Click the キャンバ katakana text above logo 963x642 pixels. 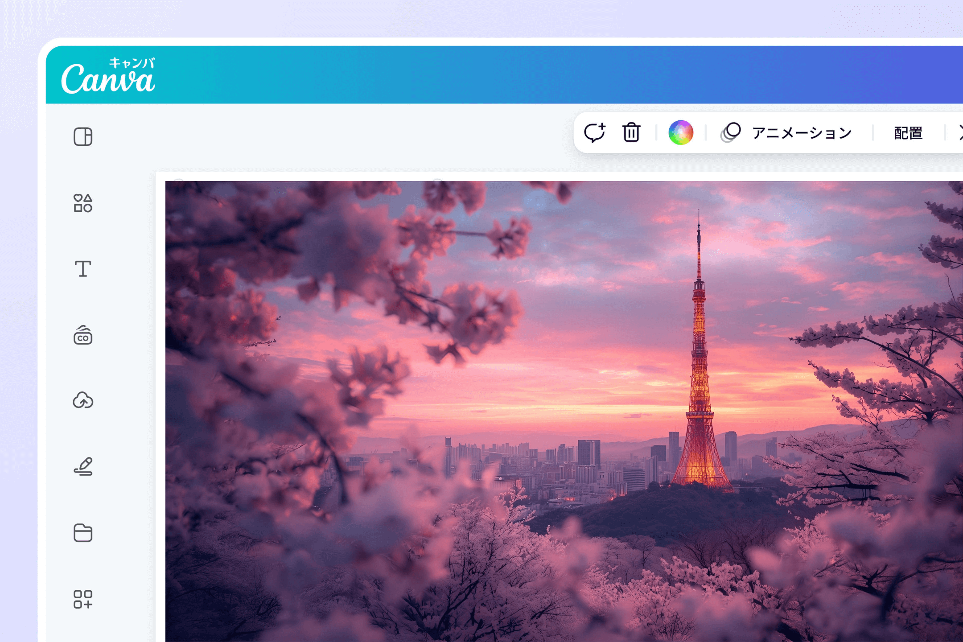(132, 63)
